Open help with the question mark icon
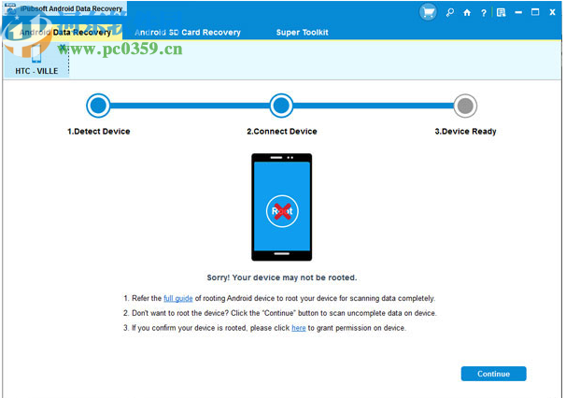The height and width of the screenshot is (398, 566). tap(483, 13)
